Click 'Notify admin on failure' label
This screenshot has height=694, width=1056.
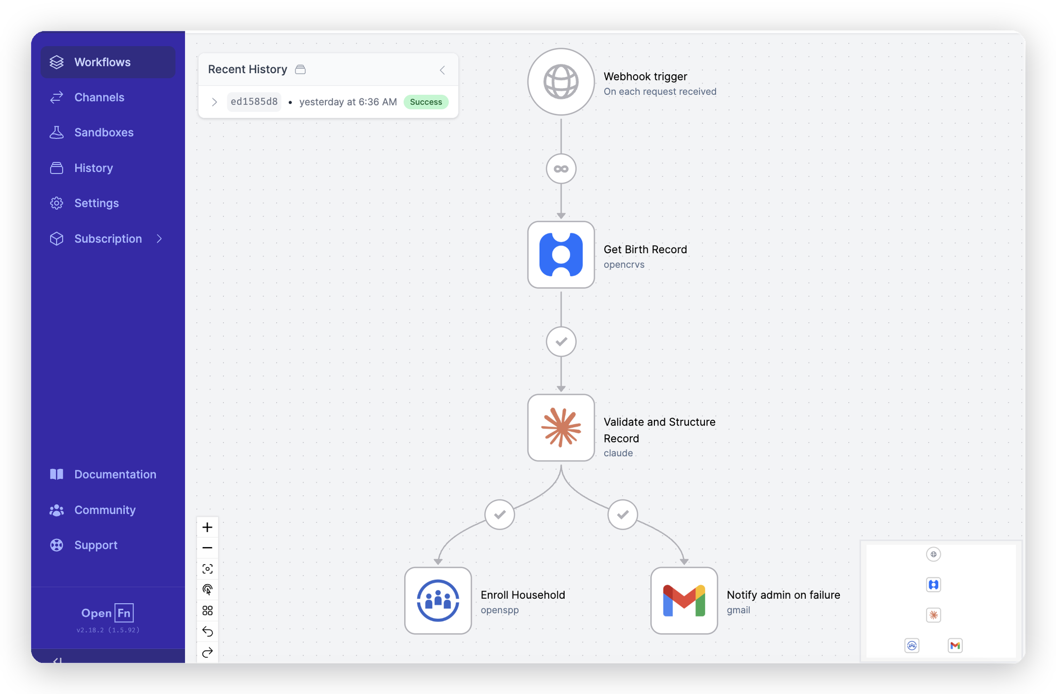point(783,595)
